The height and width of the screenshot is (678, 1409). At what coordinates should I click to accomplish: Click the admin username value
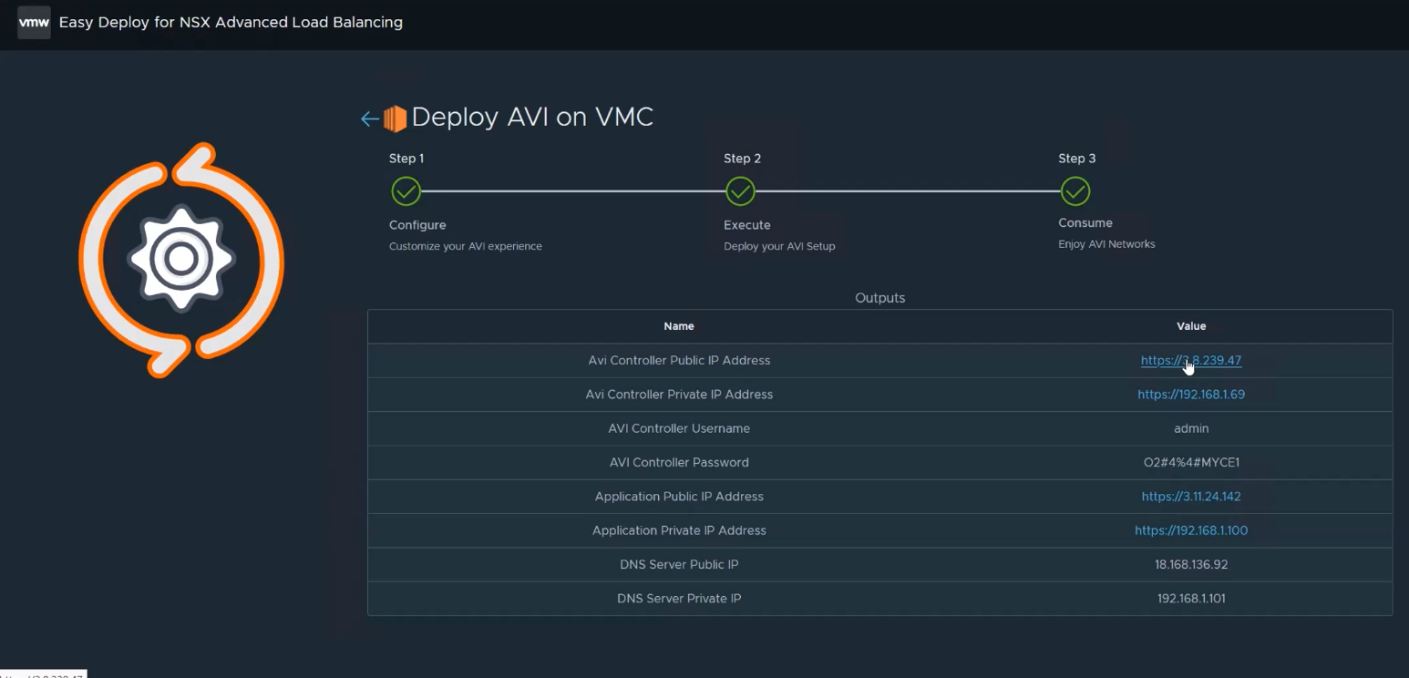pyautogui.click(x=1190, y=428)
